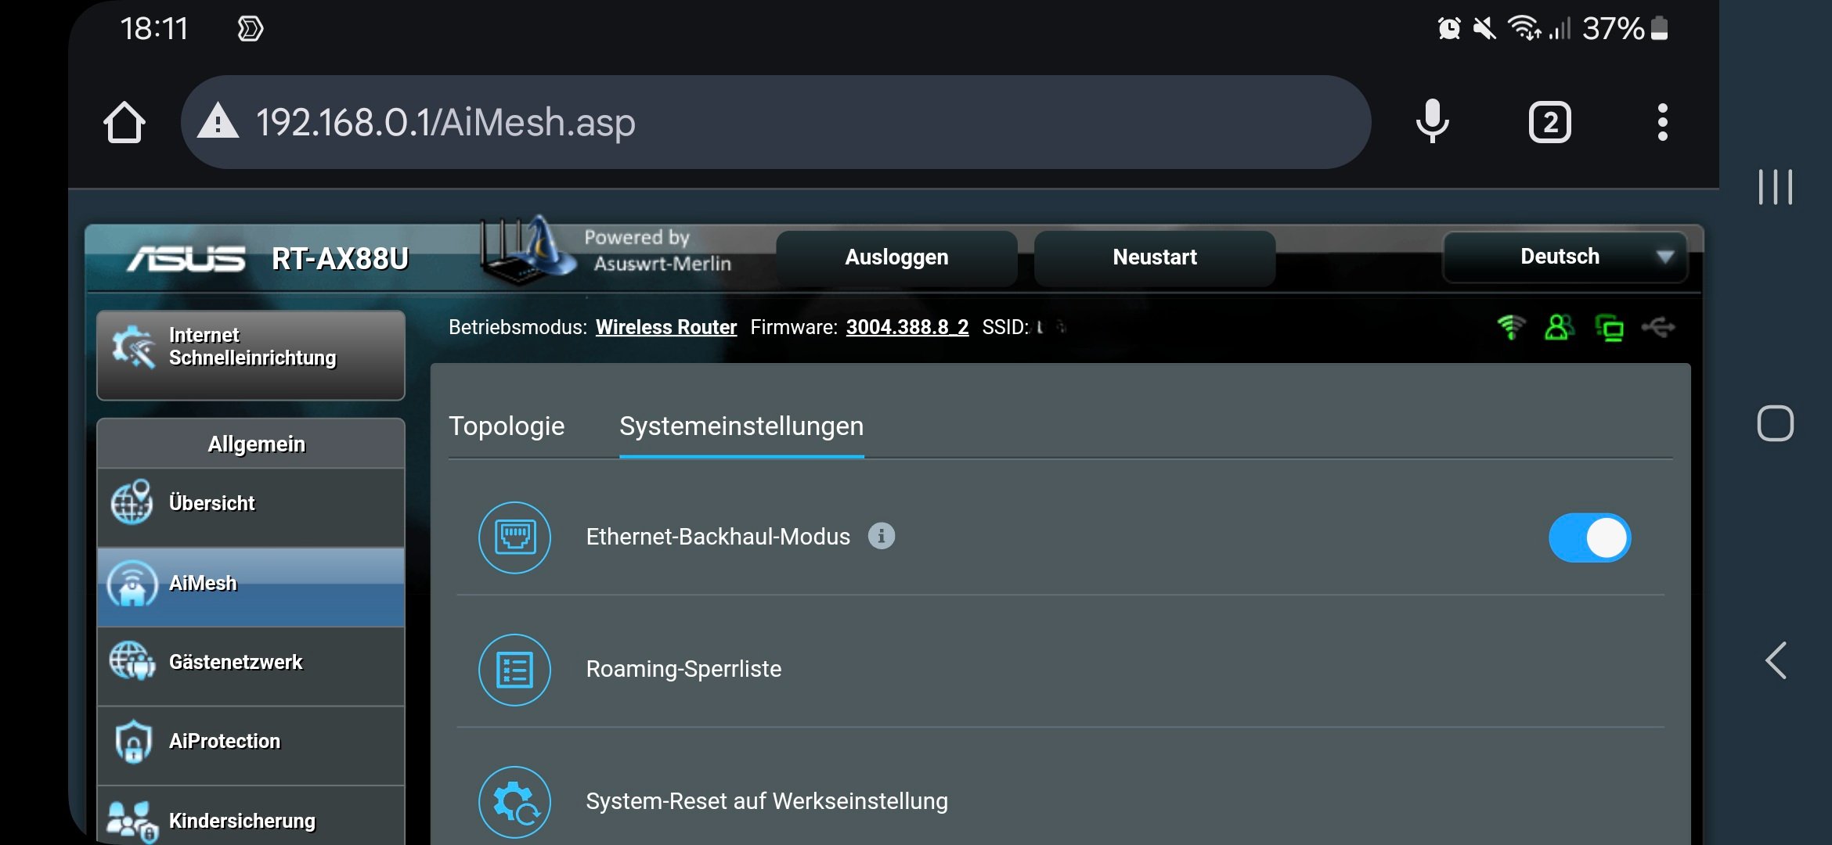Click the USB status icon

(1658, 327)
